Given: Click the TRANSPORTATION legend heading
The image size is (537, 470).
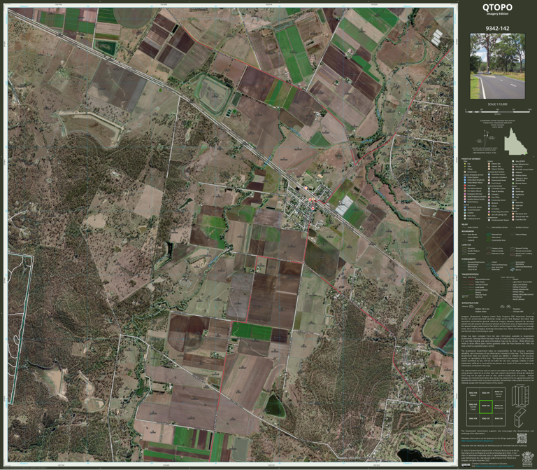Looking at the screenshot, I should (x=470, y=275).
